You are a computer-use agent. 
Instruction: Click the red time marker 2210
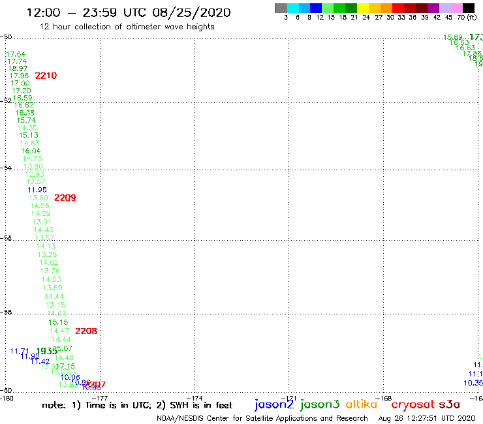pos(46,76)
